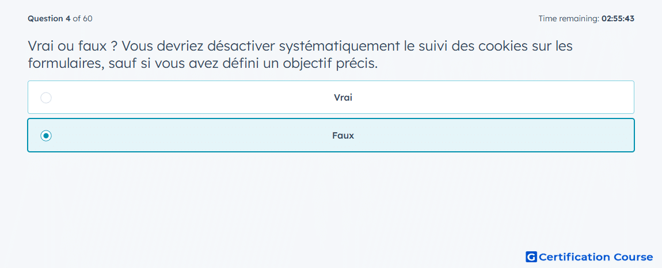The height and width of the screenshot is (268, 662).
Task: Click the Vrai label text
Action: pos(343,98)
